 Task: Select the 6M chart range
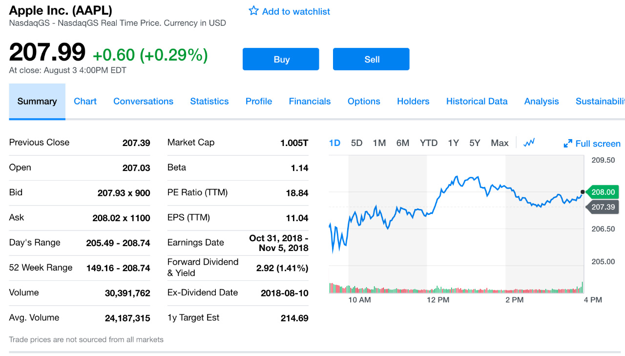pyautogui.click(x=403, y=143)
